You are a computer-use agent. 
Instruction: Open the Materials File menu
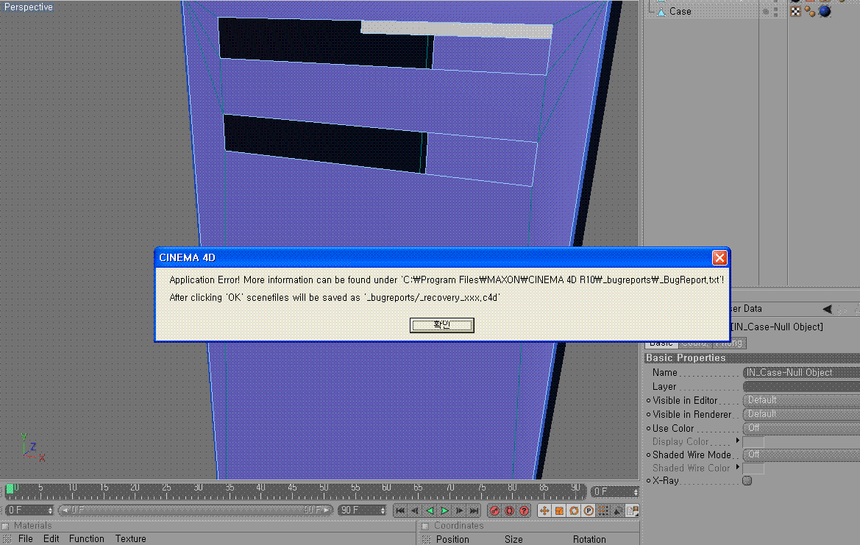(x=25, y=539)
